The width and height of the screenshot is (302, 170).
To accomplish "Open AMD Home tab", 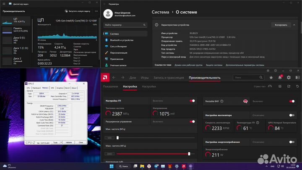I will (x=133, y=78).
